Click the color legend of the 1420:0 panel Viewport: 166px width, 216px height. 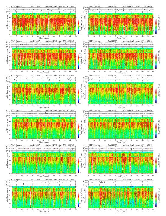click(78, 96)
